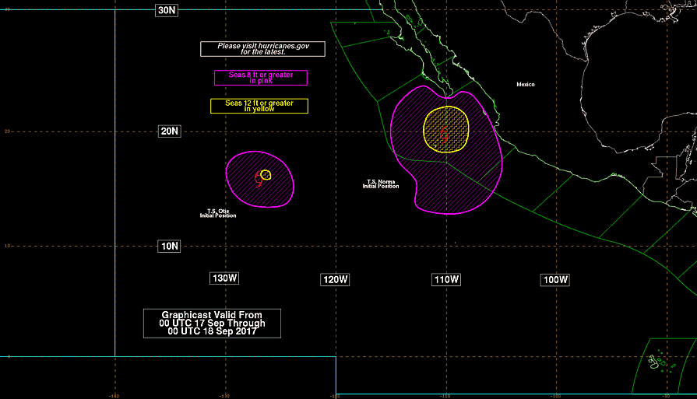The width and height of the screenshot is (697, 399).
Task: Click the 'Seas 12 ft or greater in yellow' legend
Action: coord(259,106)
